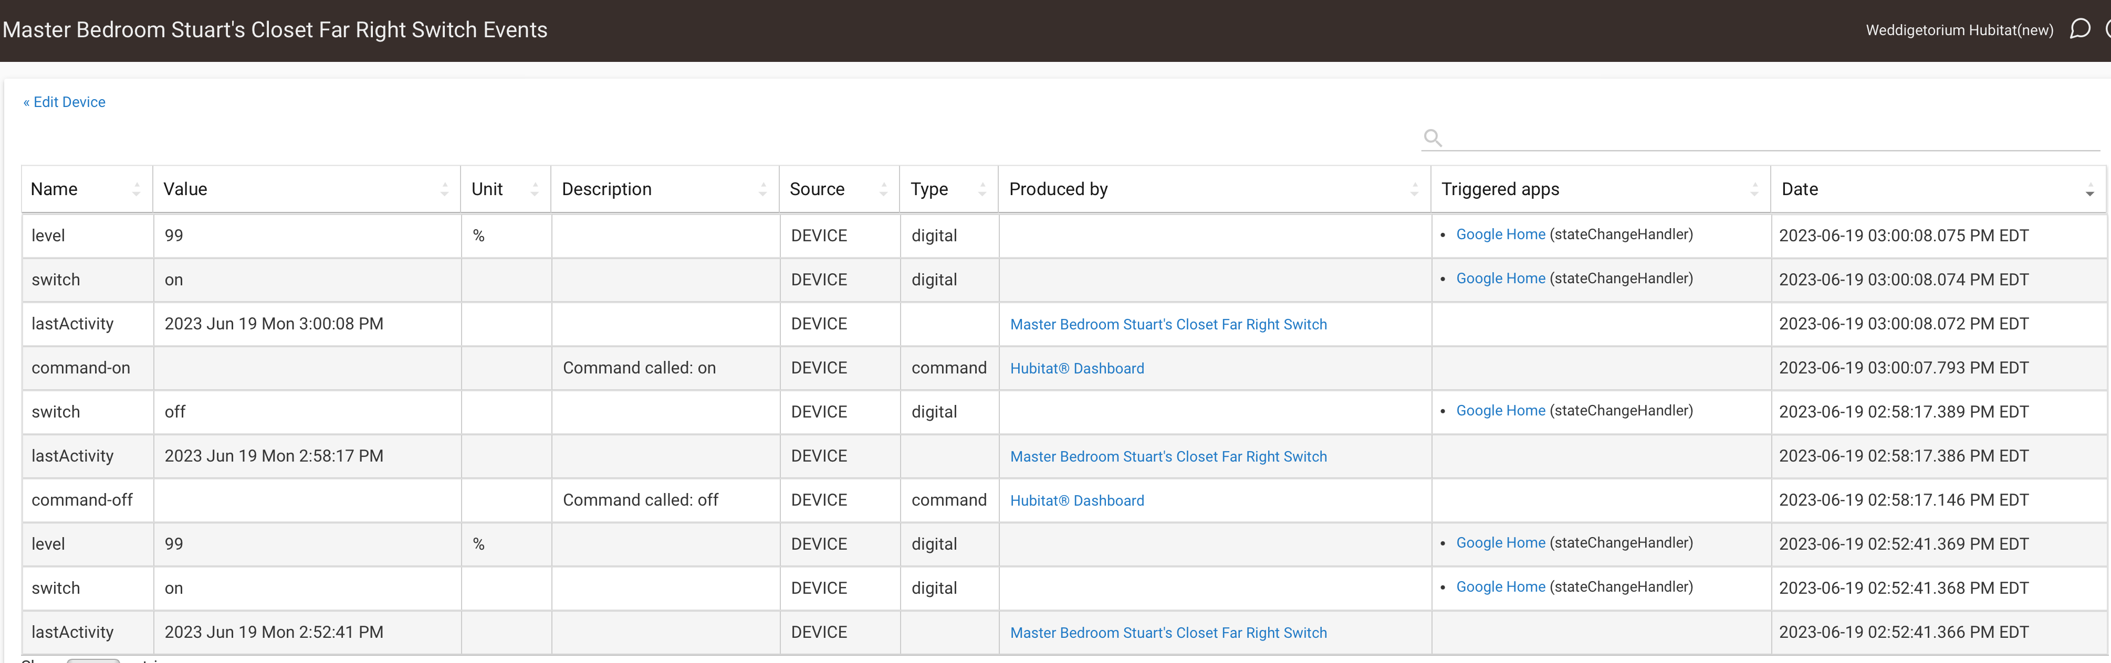The width and height of the screenshot is (2111, 663).
Task: Click the 'off' value in switch row
Action: (174, 412)
